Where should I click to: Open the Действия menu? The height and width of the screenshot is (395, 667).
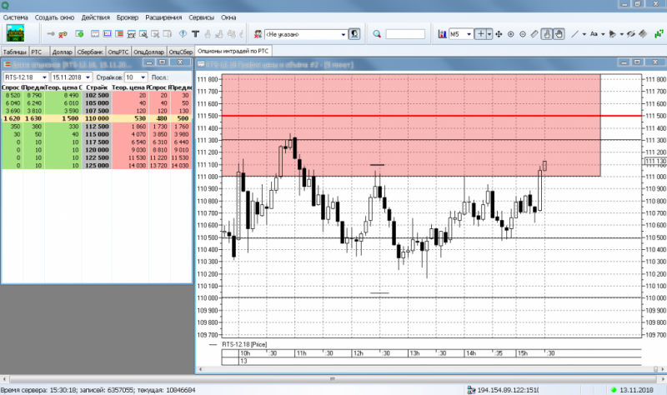(x=95, y=17)
